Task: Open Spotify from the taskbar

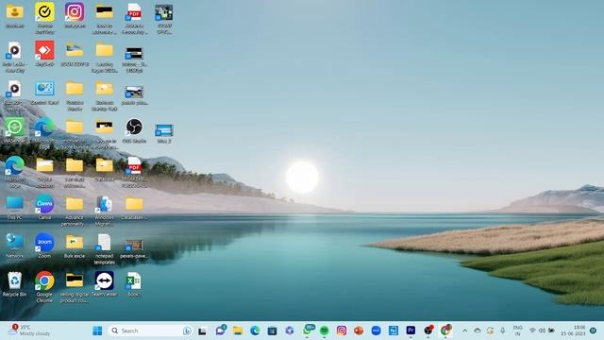Action: tap(324, 331)
